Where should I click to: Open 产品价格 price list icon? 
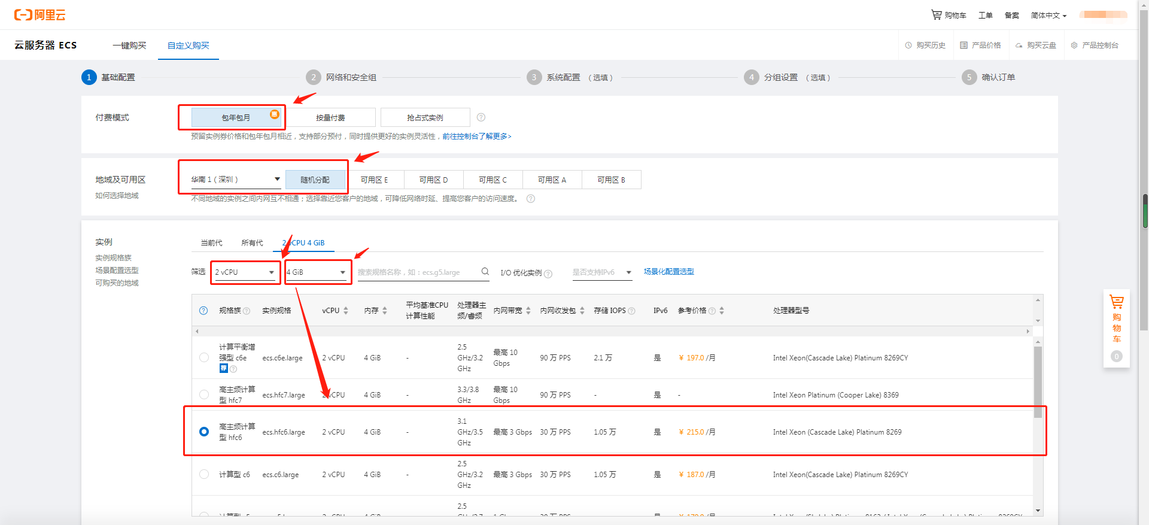click(963, 45)
